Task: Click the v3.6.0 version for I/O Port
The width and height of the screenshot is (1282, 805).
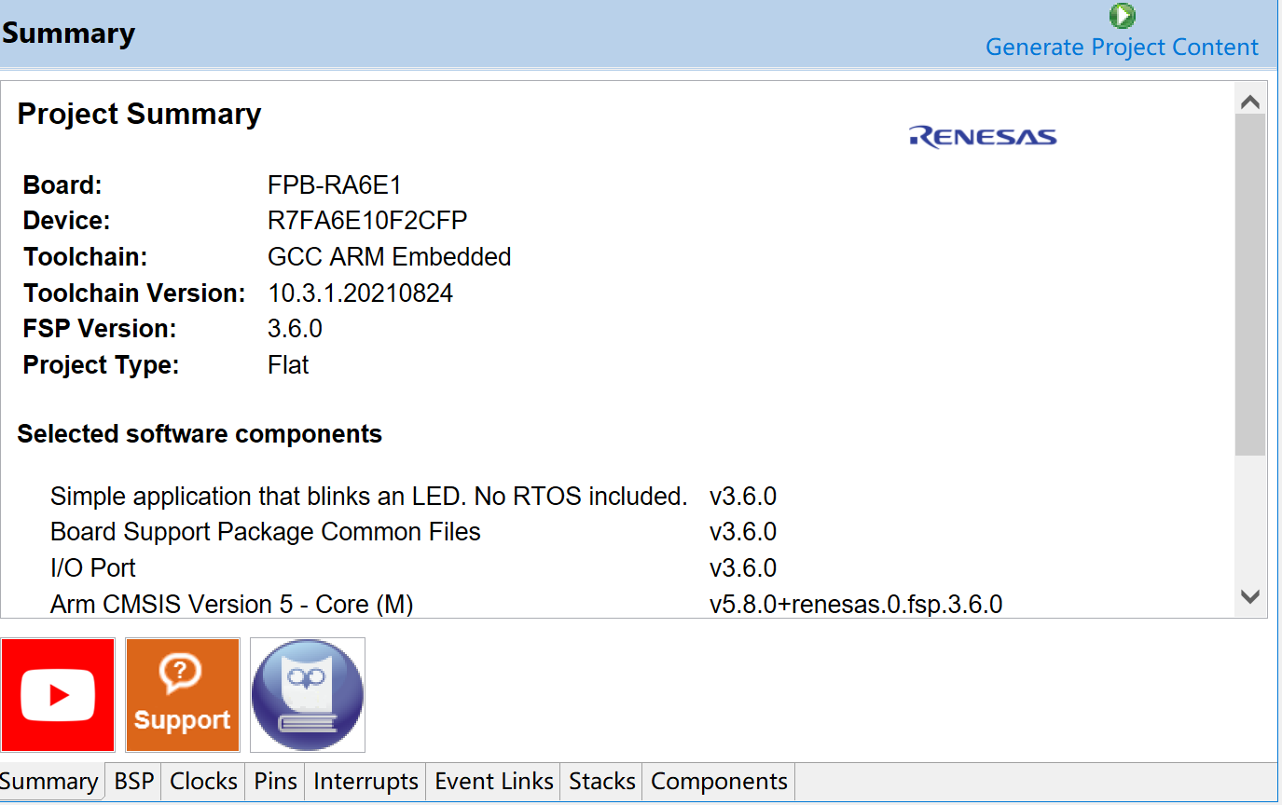Action: point(743,568)
